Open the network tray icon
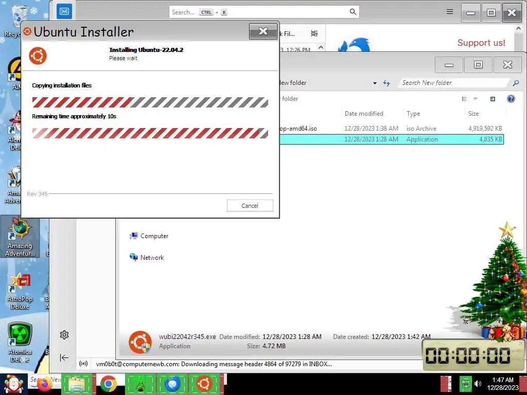Viewport: 527px width, 395px height. pyautogui.click(x=465, y=384)
